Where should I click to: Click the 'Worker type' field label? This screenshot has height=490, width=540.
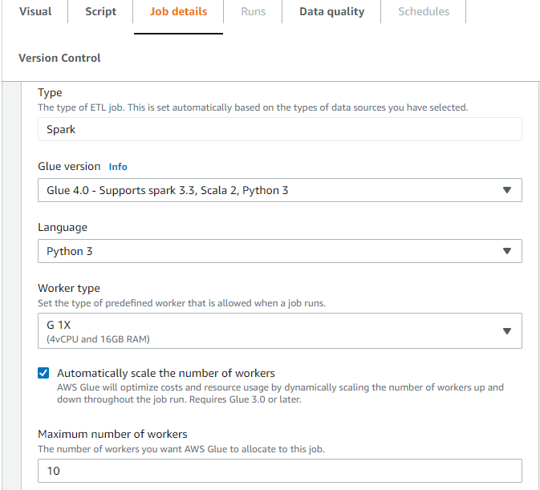point(69,289)
